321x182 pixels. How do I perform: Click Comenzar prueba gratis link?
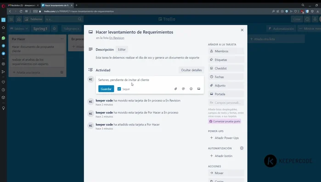(225, 121)
